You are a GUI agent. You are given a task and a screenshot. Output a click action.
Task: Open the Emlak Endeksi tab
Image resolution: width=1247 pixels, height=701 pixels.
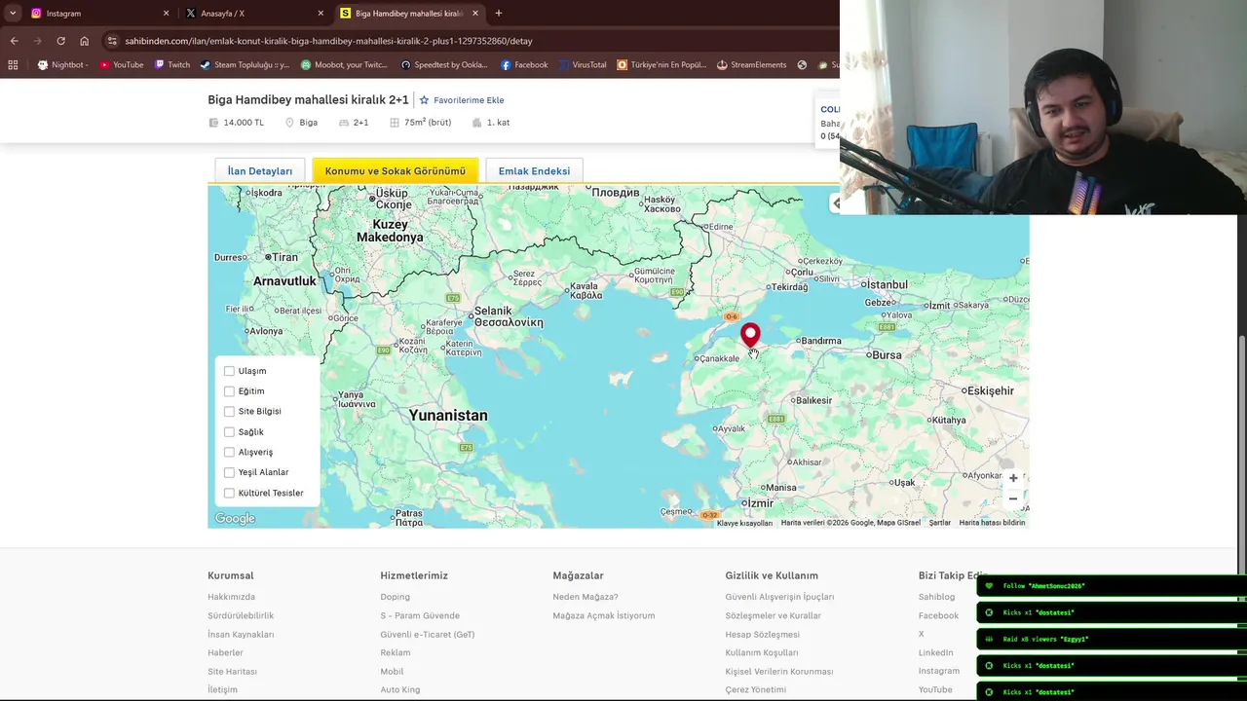point(534,171)
